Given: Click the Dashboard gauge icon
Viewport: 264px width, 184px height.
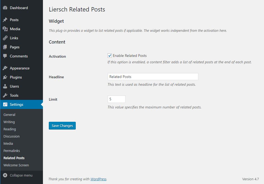Looking at the screenshot, I should (x=5, y=8).
